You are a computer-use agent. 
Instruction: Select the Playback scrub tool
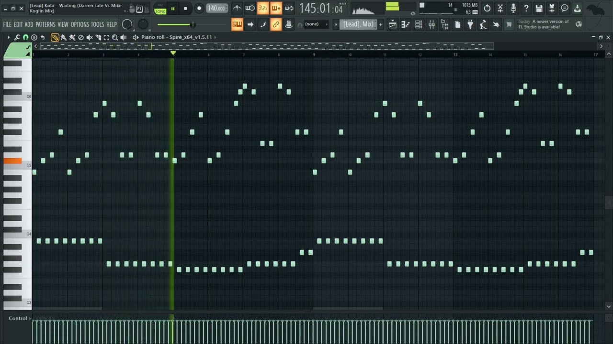[123, 37]
